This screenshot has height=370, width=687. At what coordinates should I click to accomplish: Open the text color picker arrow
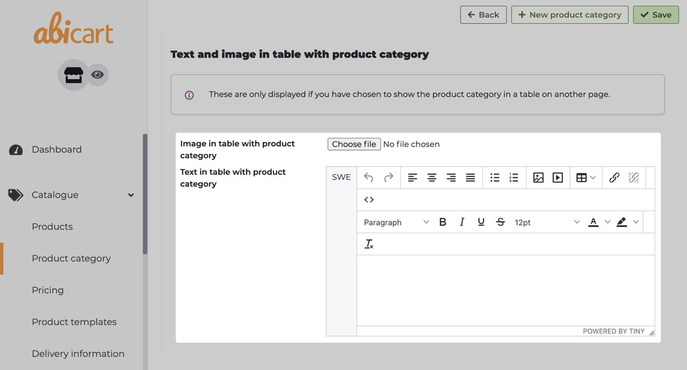click(x=607, y=222)
